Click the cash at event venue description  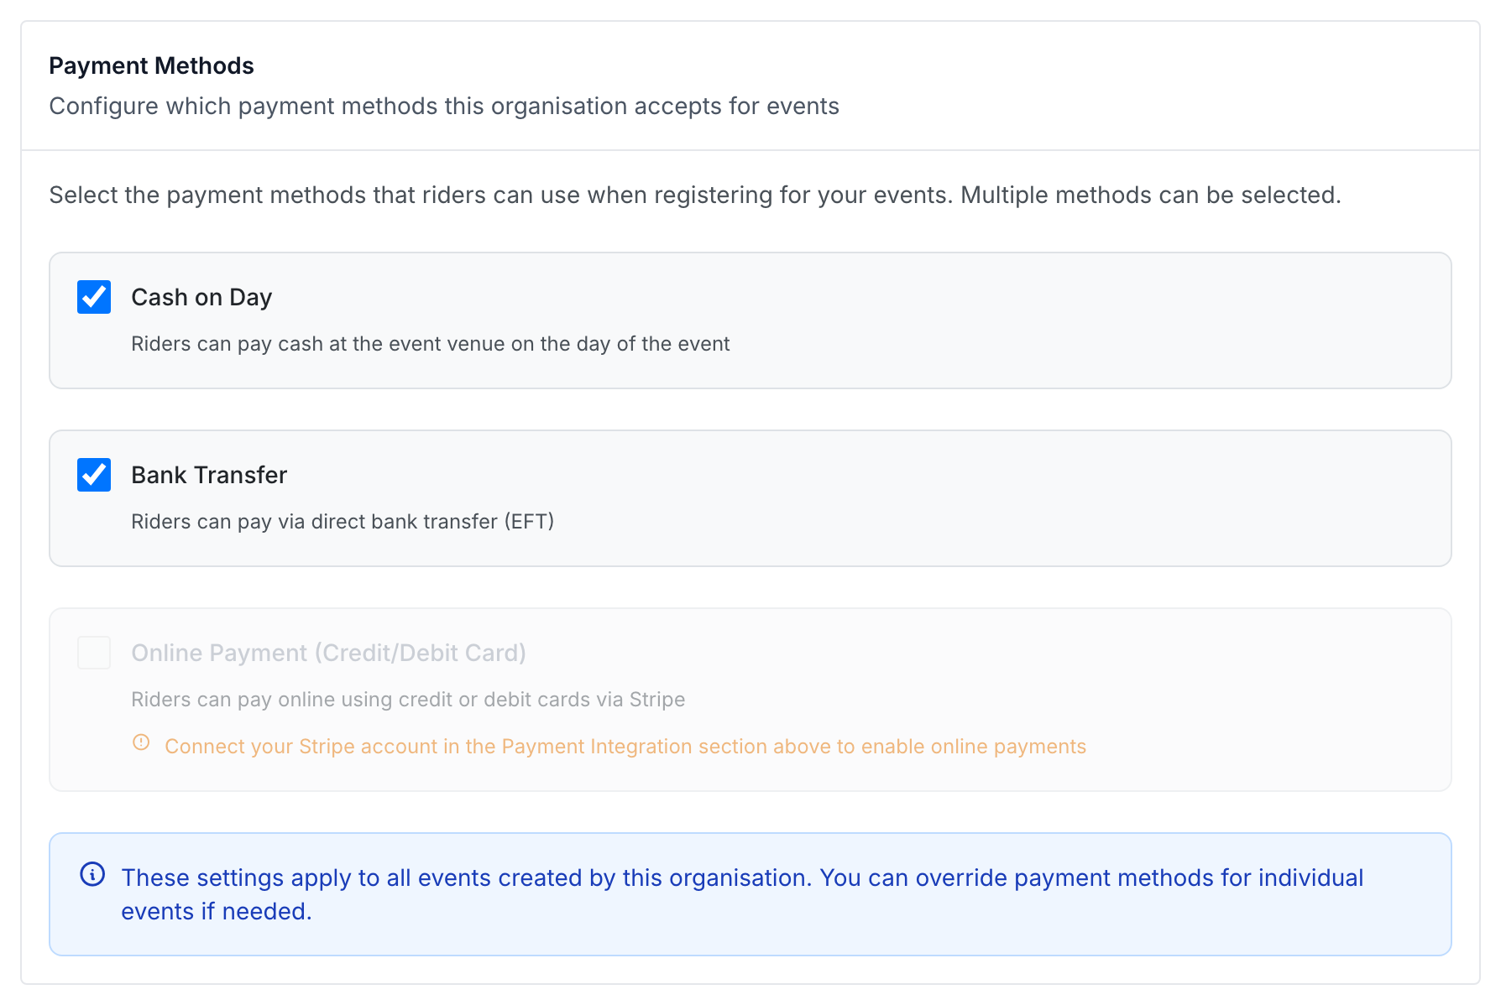[431, 344]
